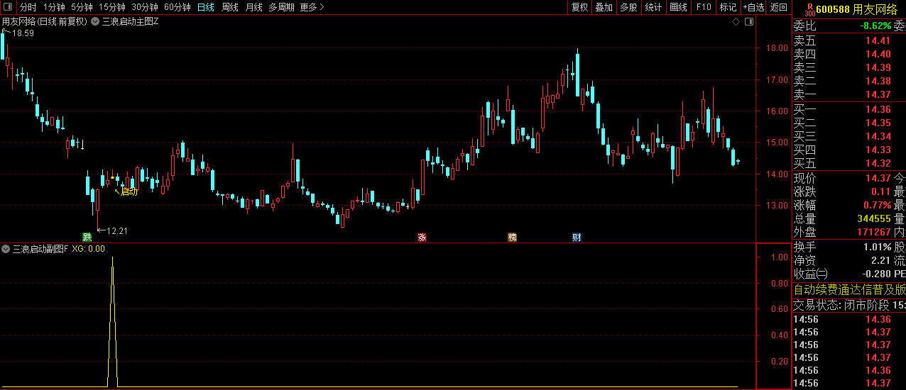Select the 1分钟 period tab
Screen dimensions: 906x390
(x=54, y=7)
